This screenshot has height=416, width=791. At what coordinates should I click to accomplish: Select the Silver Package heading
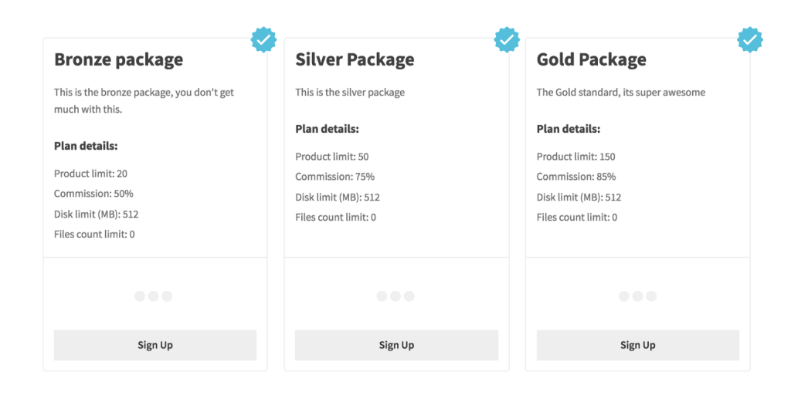355,59
